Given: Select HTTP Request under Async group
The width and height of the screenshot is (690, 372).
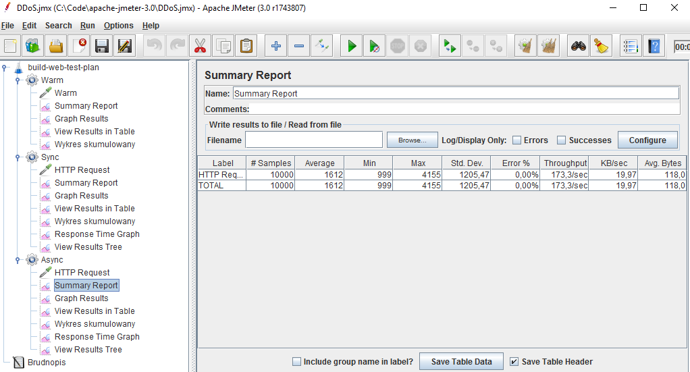Looking at the screenshot, I should (x=82, y=273).
